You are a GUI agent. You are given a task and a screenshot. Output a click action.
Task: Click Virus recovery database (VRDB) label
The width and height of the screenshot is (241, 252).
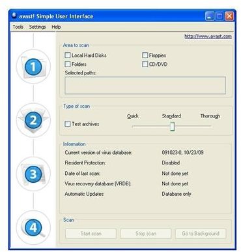[98, 183]
